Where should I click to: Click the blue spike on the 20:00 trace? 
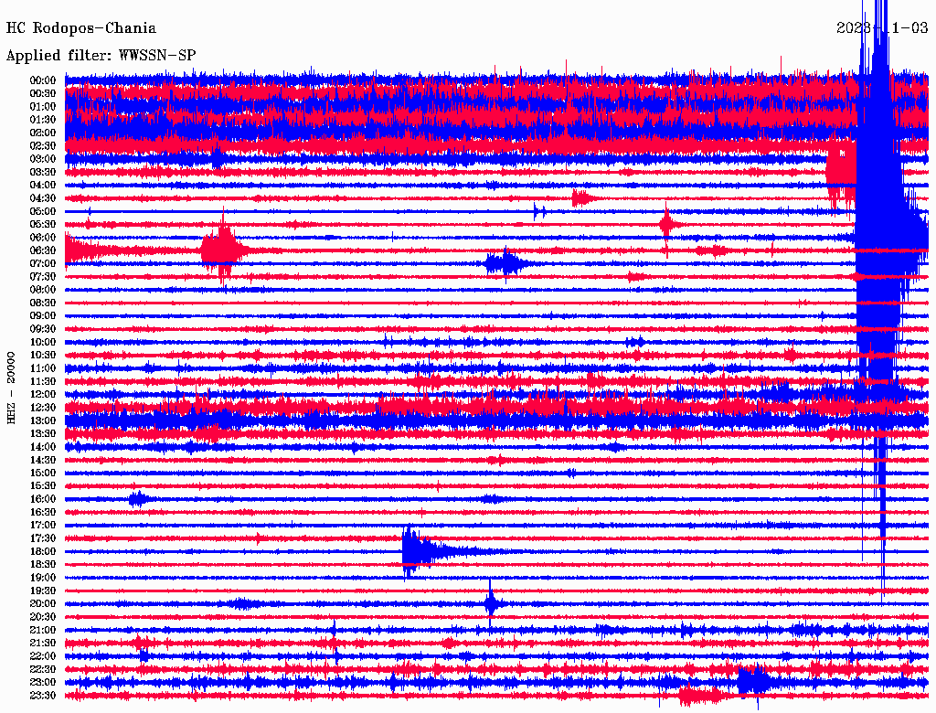[x=491, y=603]
